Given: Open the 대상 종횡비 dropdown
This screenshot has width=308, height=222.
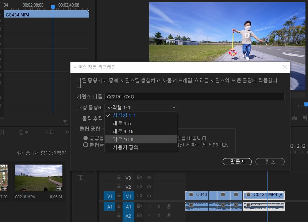Looking at the screenshot, I should pos(141,108).
